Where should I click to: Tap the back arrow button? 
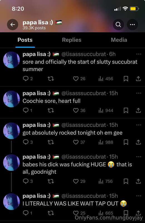[13, 25]
